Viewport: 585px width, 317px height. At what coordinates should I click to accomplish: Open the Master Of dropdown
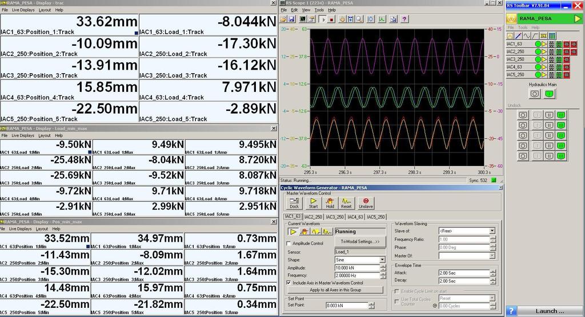(492, 255)
